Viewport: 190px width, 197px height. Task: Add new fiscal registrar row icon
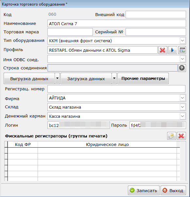coord(172,136)
